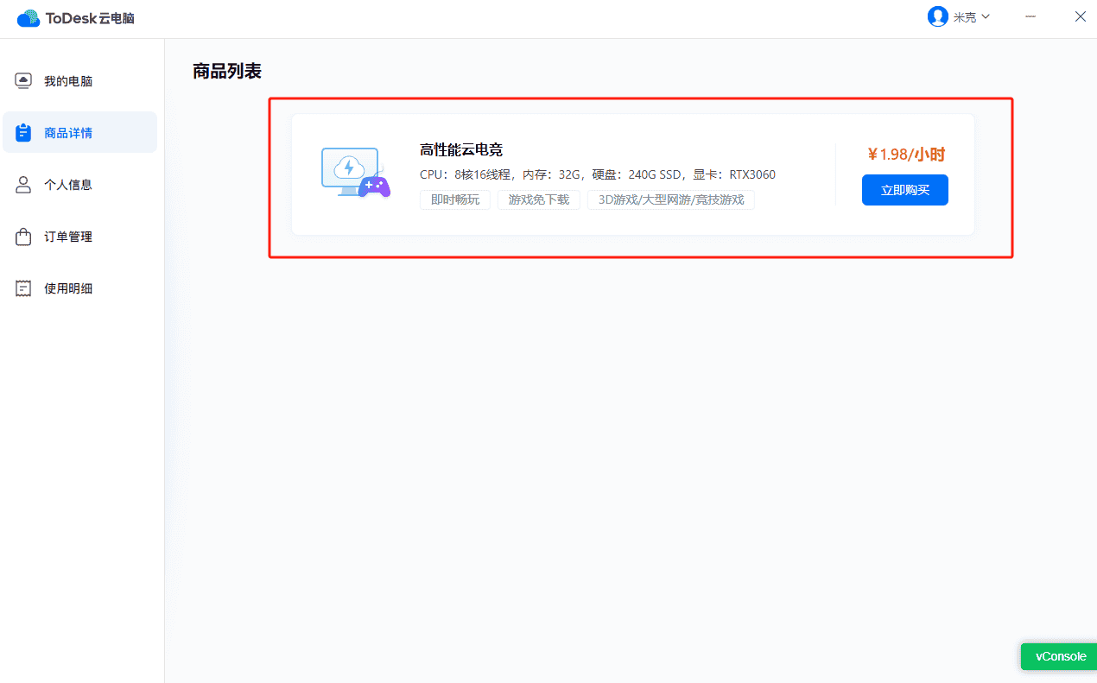Click the ToDesk cloud logo

point(29,17)
